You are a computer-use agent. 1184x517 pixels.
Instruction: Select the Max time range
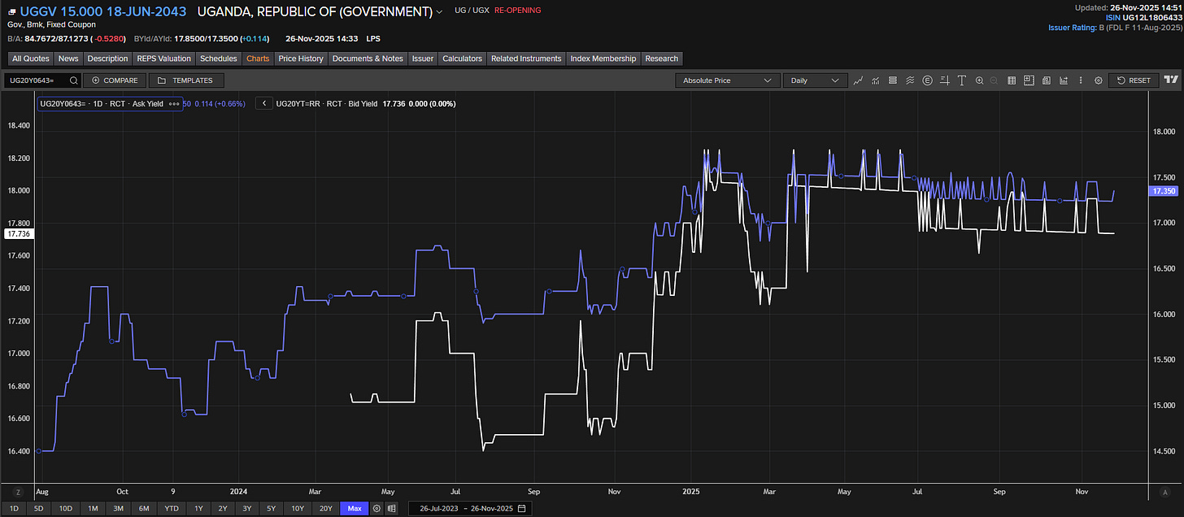point(355,509)
